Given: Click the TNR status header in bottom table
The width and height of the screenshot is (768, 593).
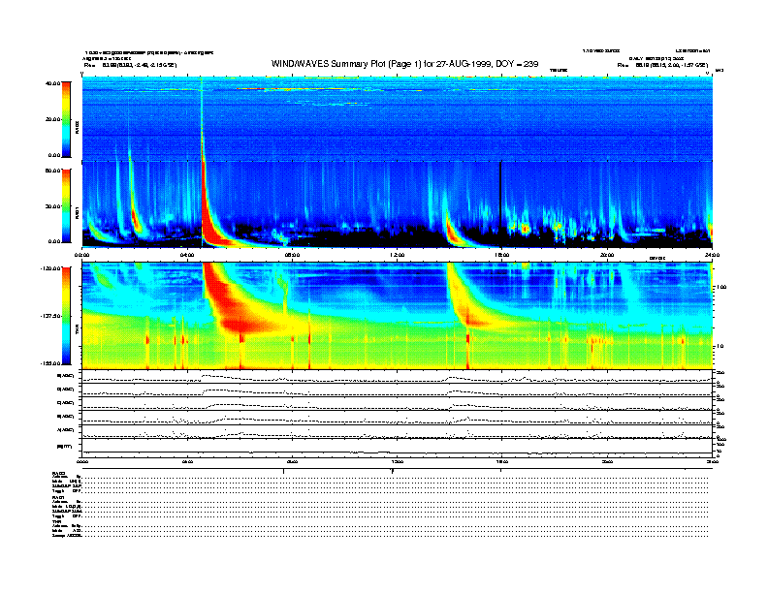Looking at the screenshot, I should click(x=56, y=521).
